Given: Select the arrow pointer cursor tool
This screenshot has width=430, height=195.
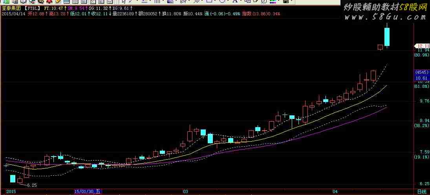Looking at the screenshot, I should tap(124, 1).
